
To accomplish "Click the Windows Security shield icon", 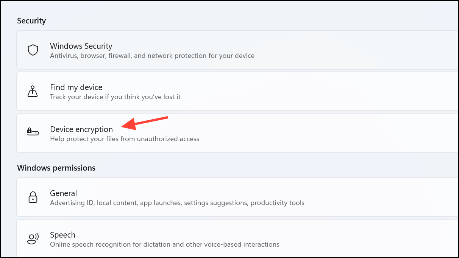I will point(33,50).
